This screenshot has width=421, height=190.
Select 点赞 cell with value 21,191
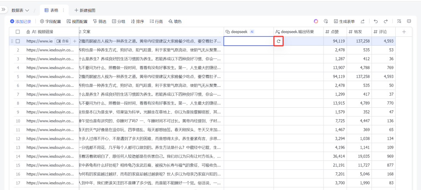point(335,165)
